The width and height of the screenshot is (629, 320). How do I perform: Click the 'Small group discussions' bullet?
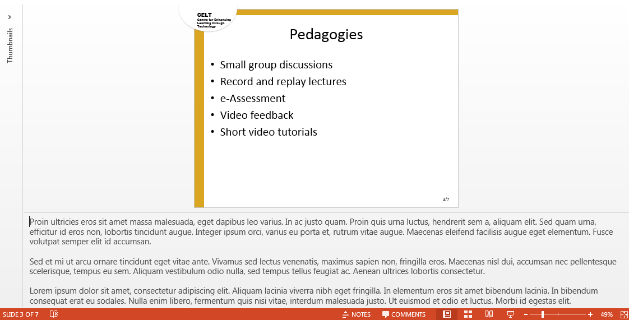(276, 65)
